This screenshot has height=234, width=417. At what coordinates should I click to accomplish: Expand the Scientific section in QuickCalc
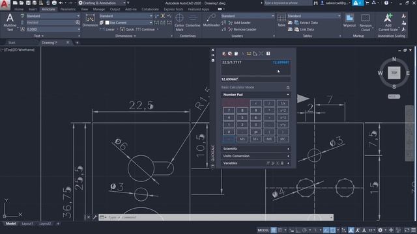[255, 149]
